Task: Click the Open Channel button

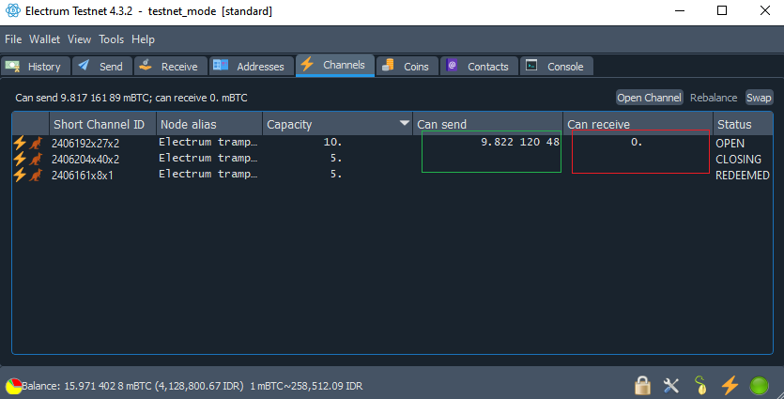Action: coord(649,98)
